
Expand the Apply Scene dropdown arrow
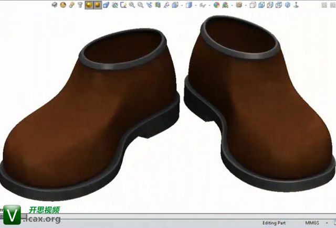point(232,5)
